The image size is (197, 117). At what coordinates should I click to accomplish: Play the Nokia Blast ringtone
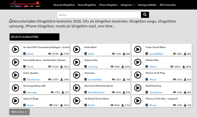click(x=77, y=49)
